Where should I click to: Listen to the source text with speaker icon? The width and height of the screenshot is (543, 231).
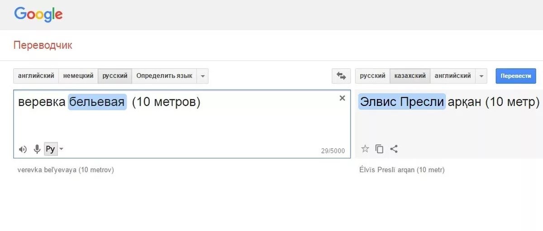pyautogui.click(x=23, y=149)
